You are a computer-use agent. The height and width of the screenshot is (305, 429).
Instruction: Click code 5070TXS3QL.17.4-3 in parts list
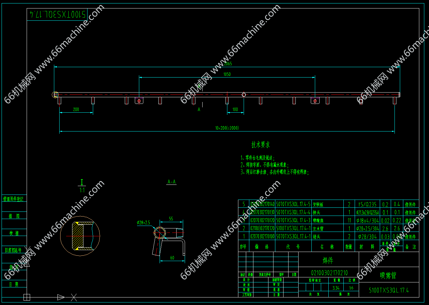point(293,221)
